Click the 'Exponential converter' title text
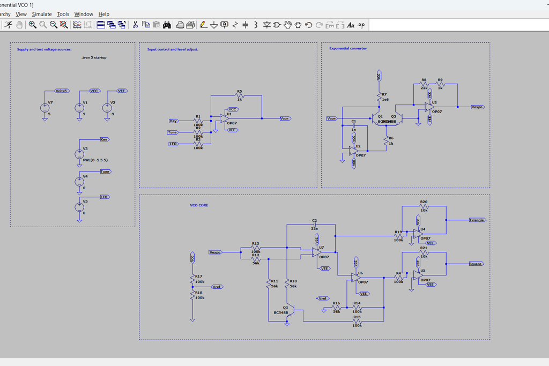This screenshot has height=366, width=549. point(348,48)
